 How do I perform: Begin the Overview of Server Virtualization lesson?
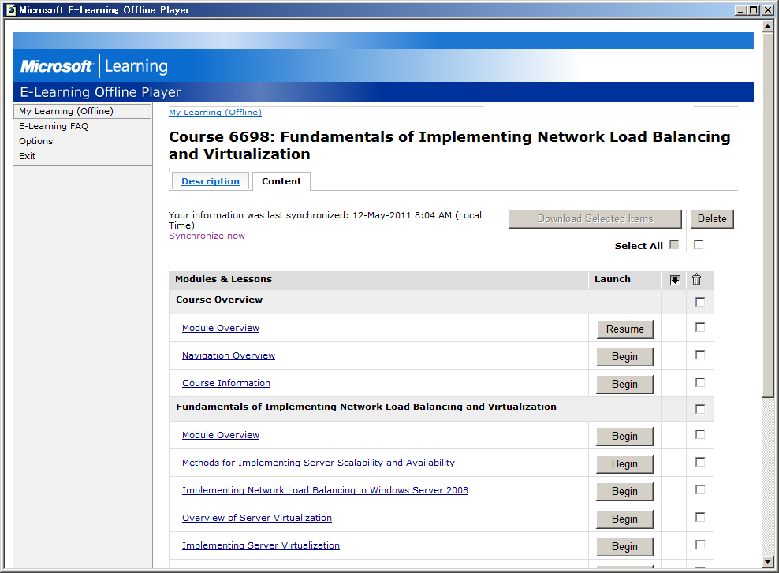click(x=624, y=519)
